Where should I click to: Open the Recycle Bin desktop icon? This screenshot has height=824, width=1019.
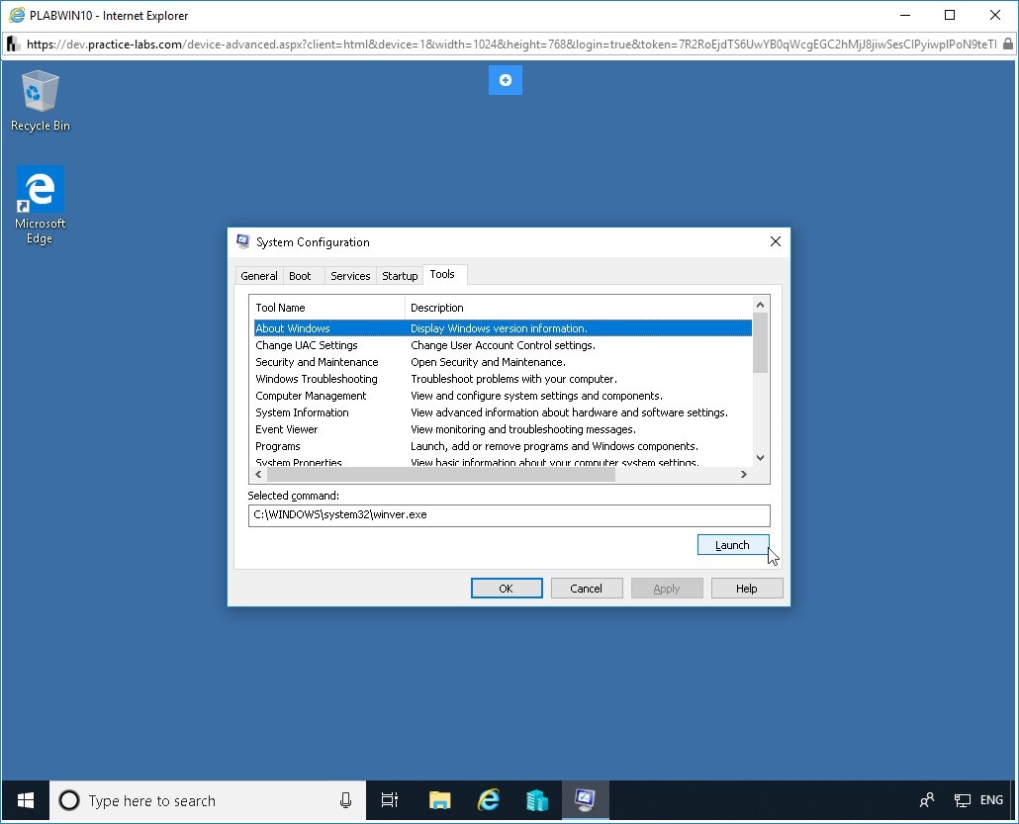pyautogui.click(x=40, y=101)
